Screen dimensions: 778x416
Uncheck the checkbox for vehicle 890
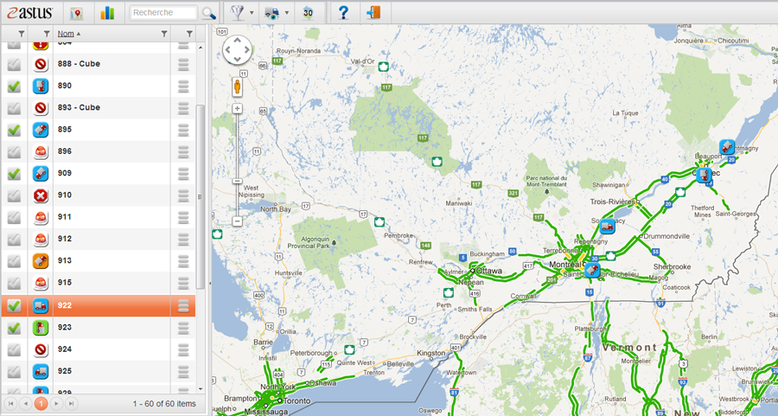click(x=14, y=86)
